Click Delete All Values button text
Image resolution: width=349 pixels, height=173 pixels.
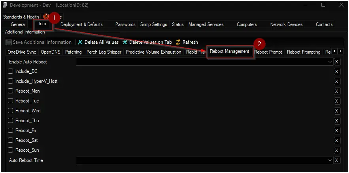click(102, 42)
